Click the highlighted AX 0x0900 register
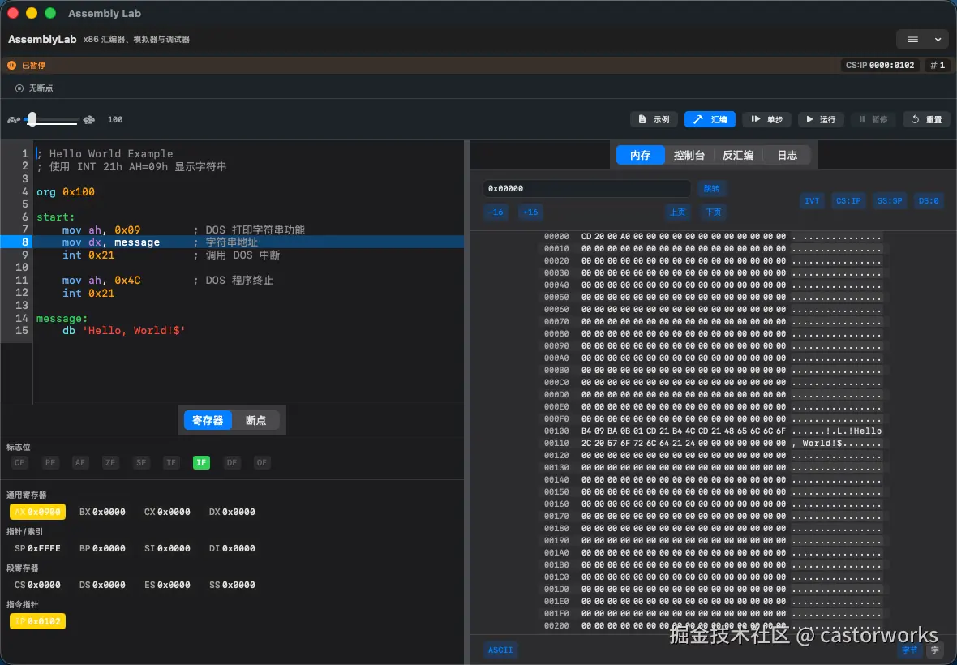The width and height of the screenshot is (957, 665). pos(38,512)
